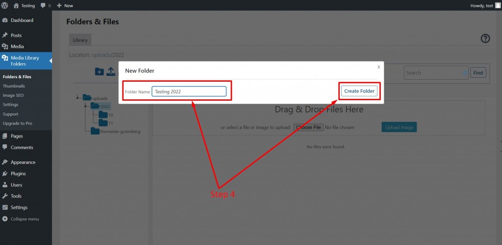Close the New Folder dialog

point(379,67)
